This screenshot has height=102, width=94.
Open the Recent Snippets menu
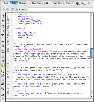pyautogui.click(x=3, y=84)
